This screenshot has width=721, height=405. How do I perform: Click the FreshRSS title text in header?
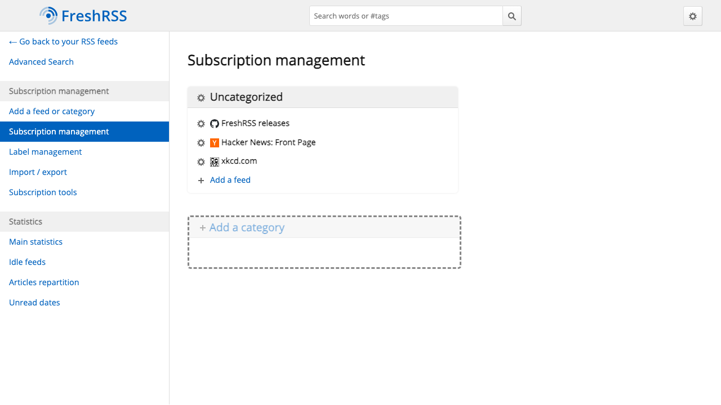pyautogui.click(x=94, y=16)
